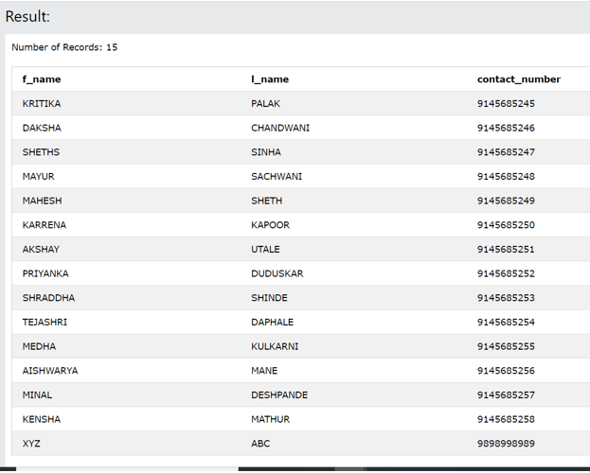
Task: Select the KARRENA first name cell
Action: click(45, 225)
